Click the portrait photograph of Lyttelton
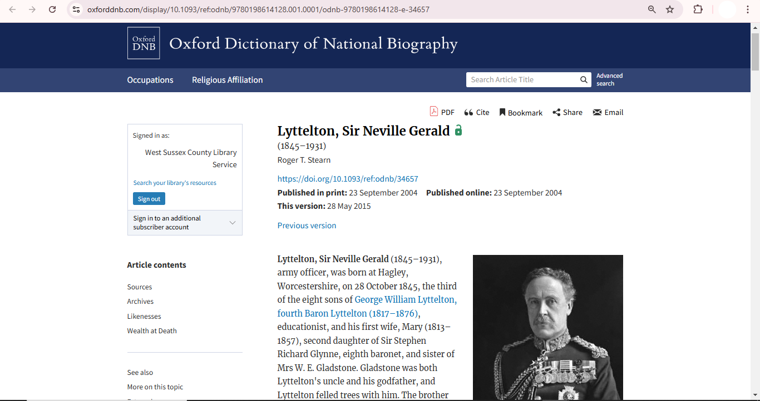Image resolution: width=760 pixels, height=401 pixels. 548,328
